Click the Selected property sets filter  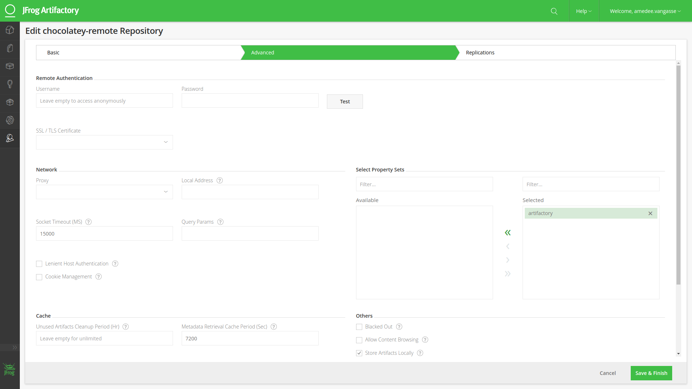click(591, 184)
